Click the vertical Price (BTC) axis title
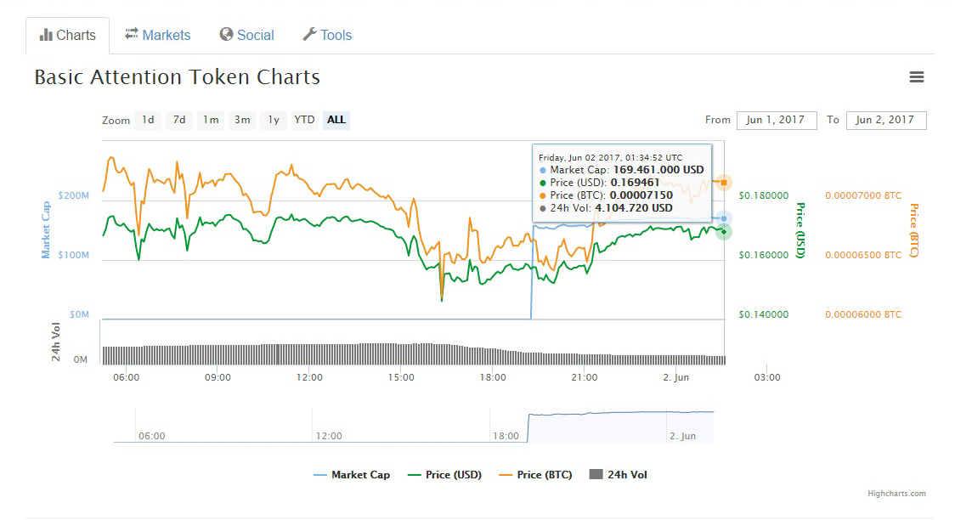972x520 pixels. (x=914, y=230)
